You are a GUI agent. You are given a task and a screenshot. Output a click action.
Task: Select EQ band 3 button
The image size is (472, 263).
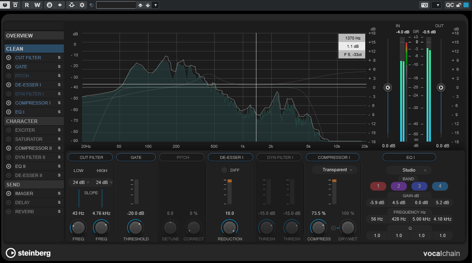(419, 186)
